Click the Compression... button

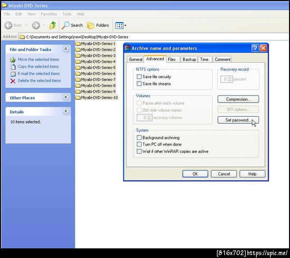(238, 99)
